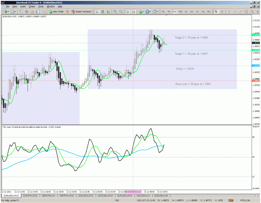Expand the New Chart dropdown arrow
The width and height of the screenshot is (261, 203).
(8, 12)
